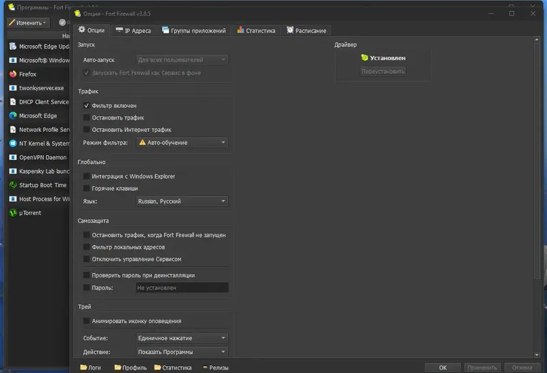Open the Действие dropdown showing Показать Программы

click(182, 352)
